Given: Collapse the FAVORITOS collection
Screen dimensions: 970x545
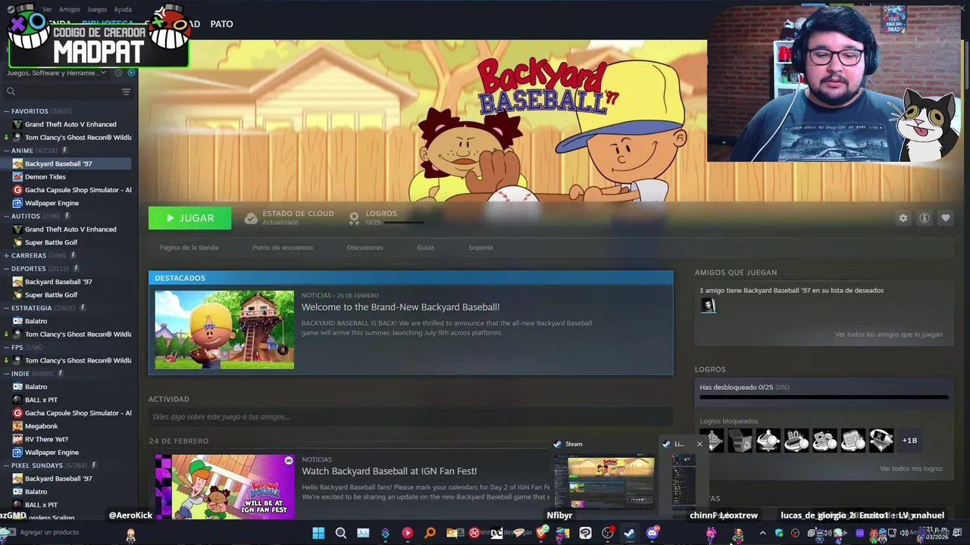Looking at the screenshot, I should tap(7, 111).
